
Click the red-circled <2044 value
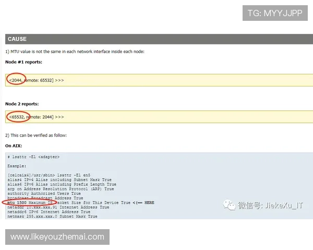point(17,80)
